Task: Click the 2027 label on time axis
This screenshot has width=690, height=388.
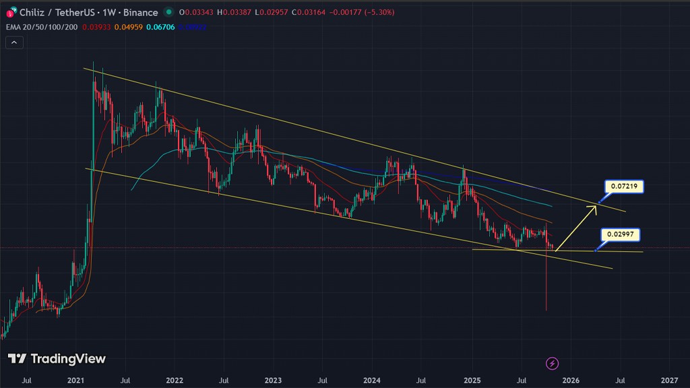Action: (669, 381)
